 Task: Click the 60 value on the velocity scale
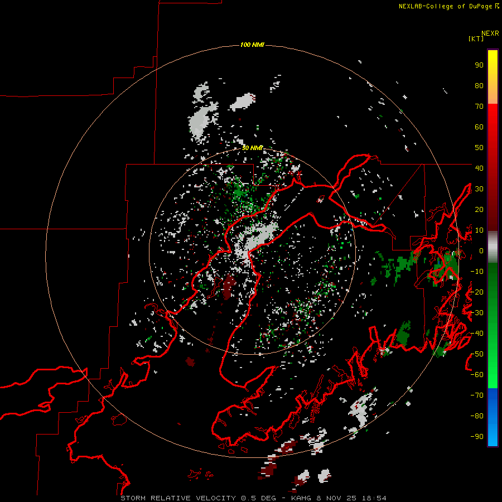coord(479,127)
